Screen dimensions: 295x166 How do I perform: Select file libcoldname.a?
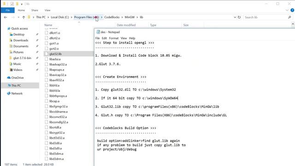coord(59,112)
